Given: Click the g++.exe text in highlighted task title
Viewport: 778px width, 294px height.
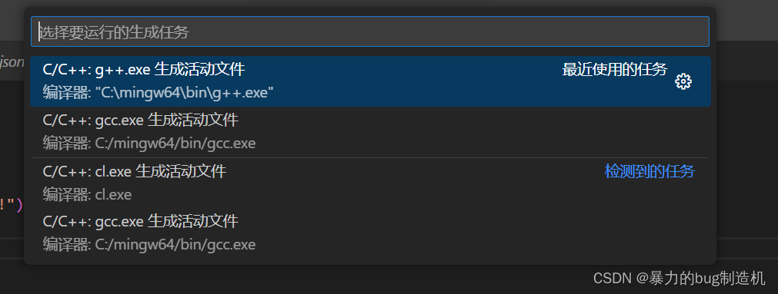Looking at the screenshot, I should [x=122, y=70].
